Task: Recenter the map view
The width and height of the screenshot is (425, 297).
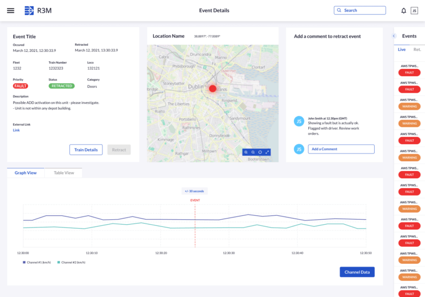Action: click(x=260, y=152)
